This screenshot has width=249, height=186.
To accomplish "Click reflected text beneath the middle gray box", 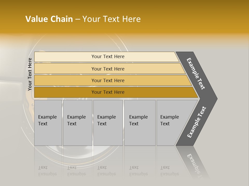I will pos(107,171).
